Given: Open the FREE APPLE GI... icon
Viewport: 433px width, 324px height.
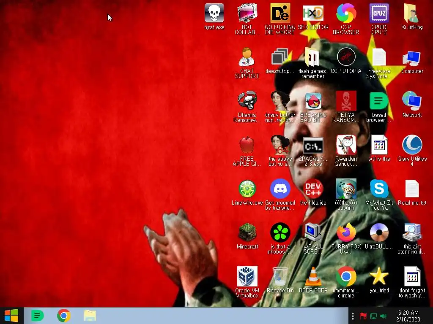Looking at the screenshot, I should [247, 145].
